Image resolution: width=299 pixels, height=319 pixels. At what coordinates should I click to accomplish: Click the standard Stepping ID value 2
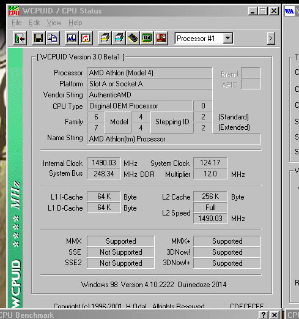coord(203,117)
